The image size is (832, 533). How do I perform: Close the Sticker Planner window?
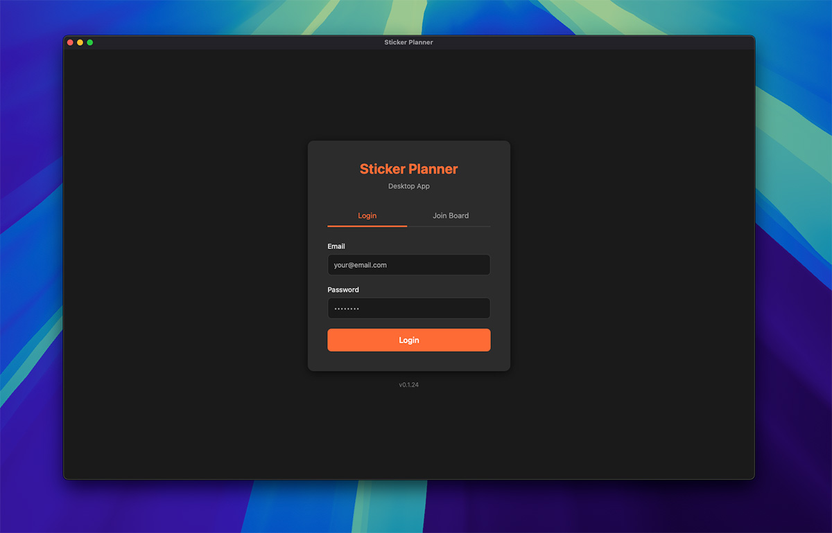click(x=70, y=42)
